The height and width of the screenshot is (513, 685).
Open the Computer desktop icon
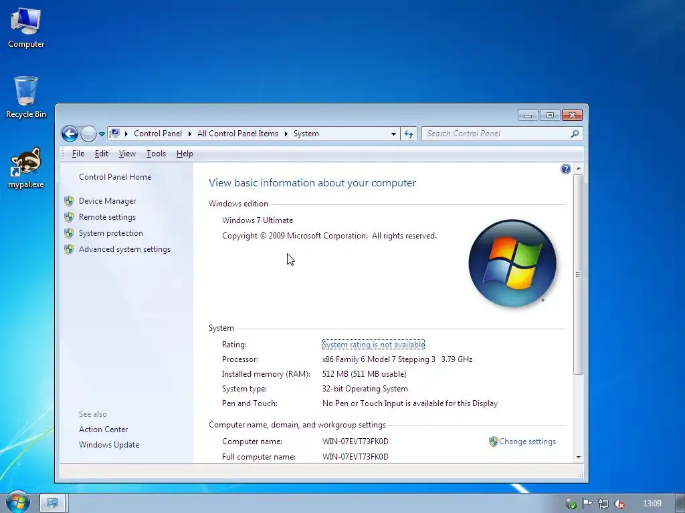(26, 28)
